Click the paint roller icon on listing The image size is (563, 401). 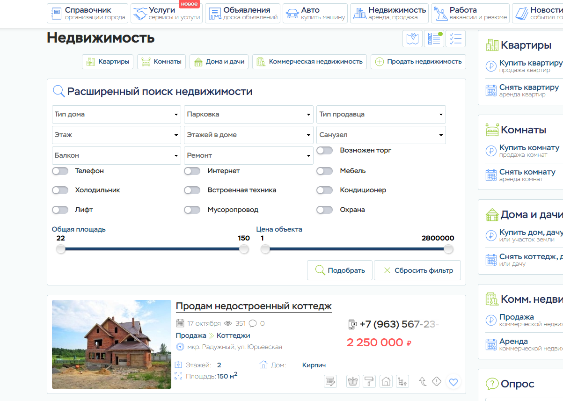[369, 382]
